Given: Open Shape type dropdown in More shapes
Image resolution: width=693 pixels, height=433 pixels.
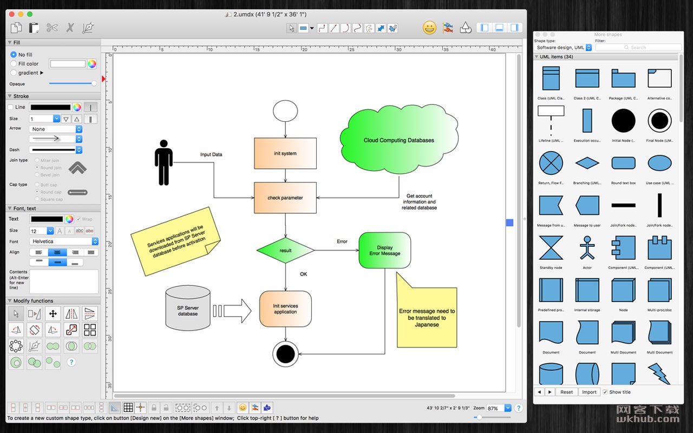Looking at the screenshot, I should point(563,48).
